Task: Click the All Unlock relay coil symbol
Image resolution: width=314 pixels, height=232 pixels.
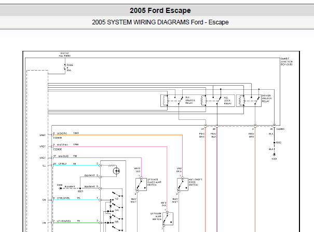Action: (x=166, y=101)
